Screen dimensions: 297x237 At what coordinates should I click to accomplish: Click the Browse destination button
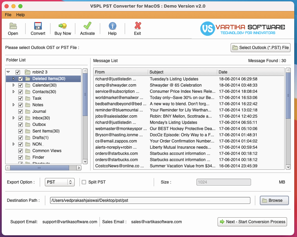point(274,200)
